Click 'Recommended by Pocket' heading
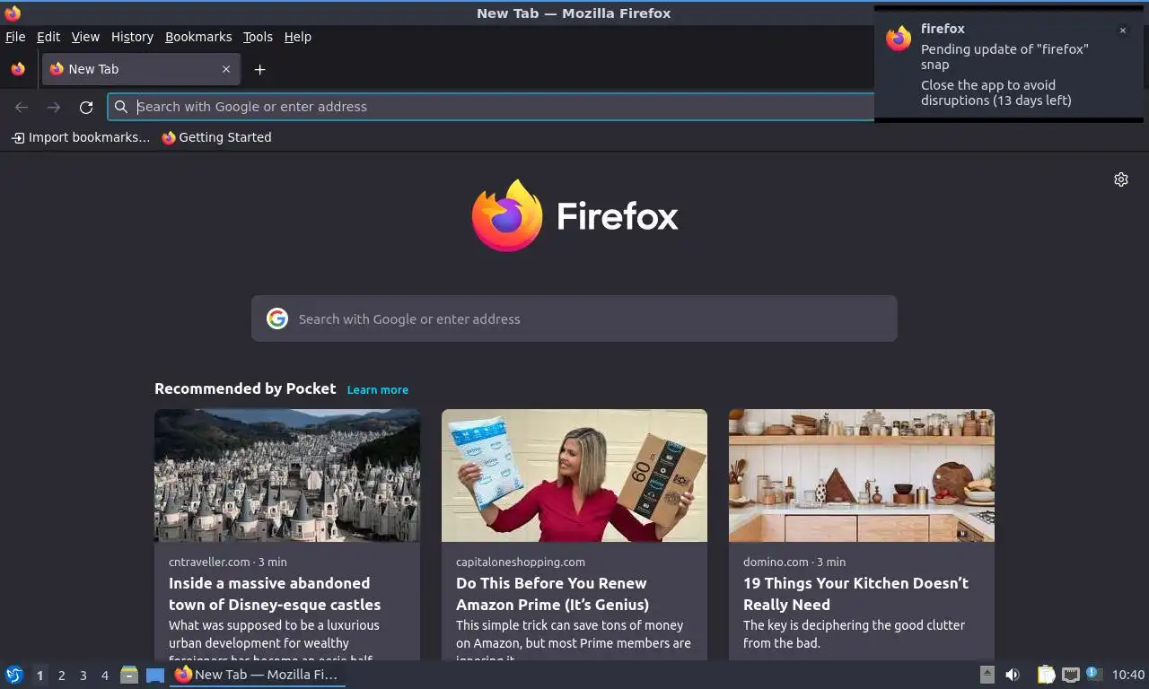 [245, 388]
